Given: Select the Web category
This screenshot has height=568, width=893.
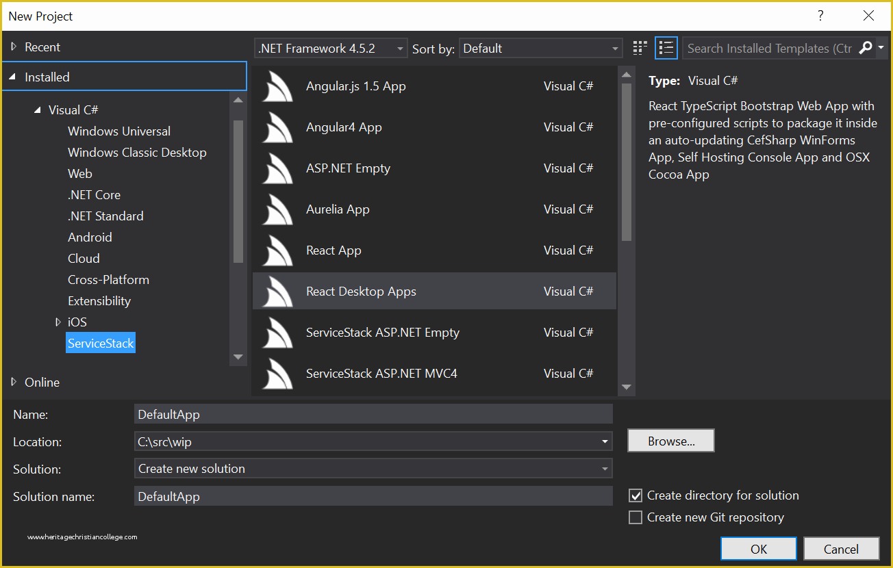Looking at the screenshot, I should [x=80, y=173].
